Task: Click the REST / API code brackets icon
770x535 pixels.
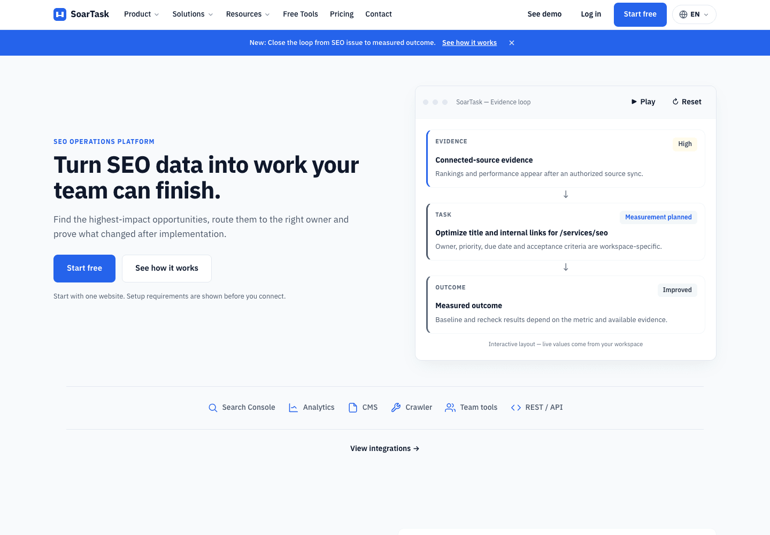Action: pyautogui.click(x=516, y=408)
